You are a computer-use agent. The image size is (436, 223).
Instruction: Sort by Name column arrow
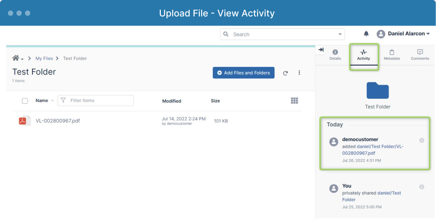coord(52,101)
